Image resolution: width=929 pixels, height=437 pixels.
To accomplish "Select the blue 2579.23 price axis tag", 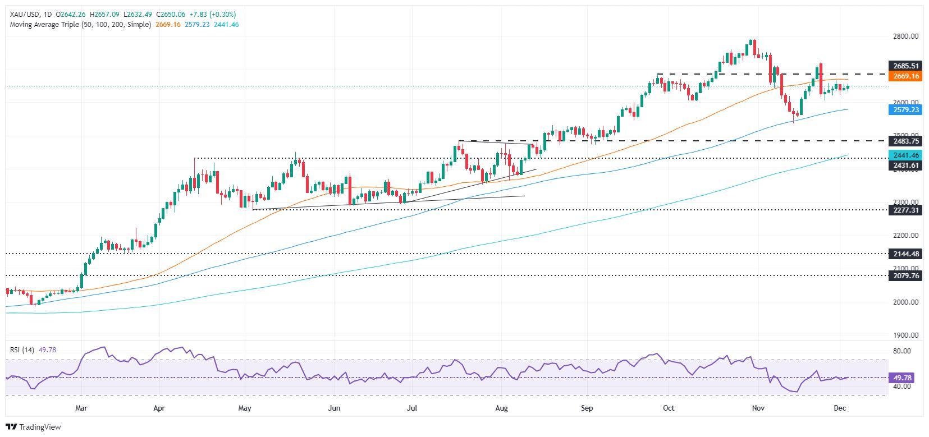I will (904, 110).
